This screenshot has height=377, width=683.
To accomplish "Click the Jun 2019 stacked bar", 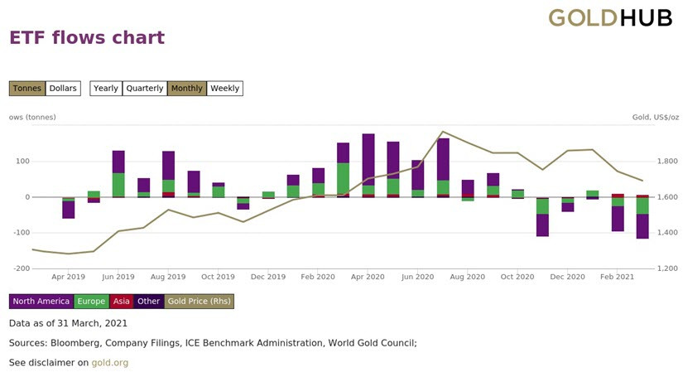I will click(118, 174).
